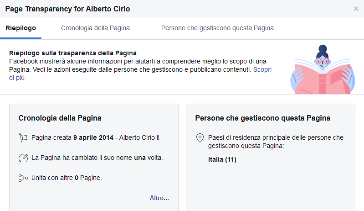Click the name-change pencil icon

23,158
